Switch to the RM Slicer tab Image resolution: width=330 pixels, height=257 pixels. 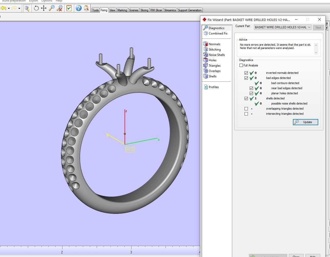156,10
